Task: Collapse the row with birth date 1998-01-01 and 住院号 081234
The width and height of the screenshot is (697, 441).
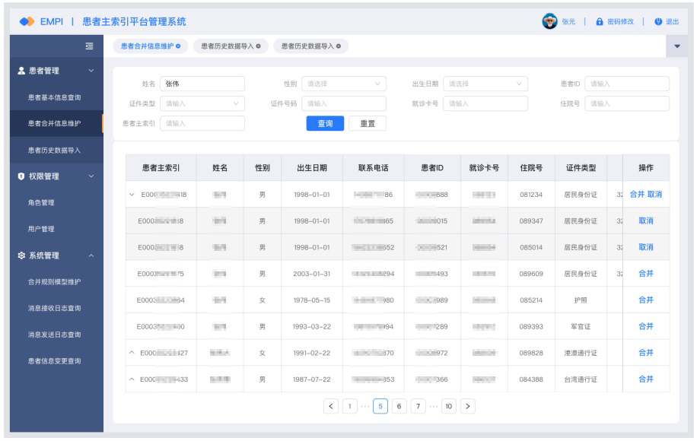Action: tap(132, 195)
